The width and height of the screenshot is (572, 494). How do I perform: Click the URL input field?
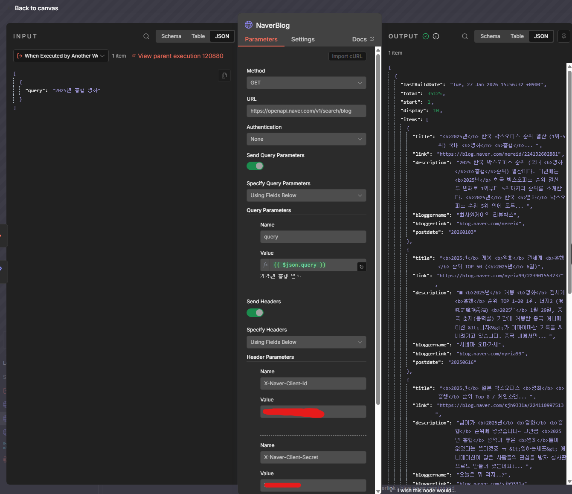[x=306, y=111]
